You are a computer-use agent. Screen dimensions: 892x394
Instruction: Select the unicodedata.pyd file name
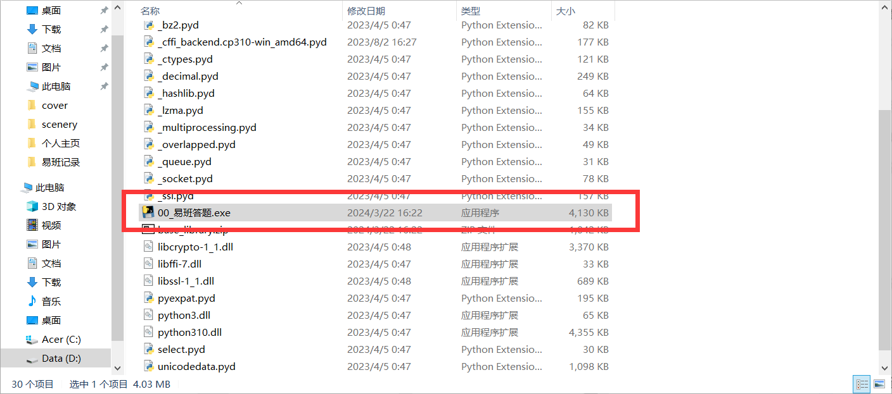[x=196, y=366]
